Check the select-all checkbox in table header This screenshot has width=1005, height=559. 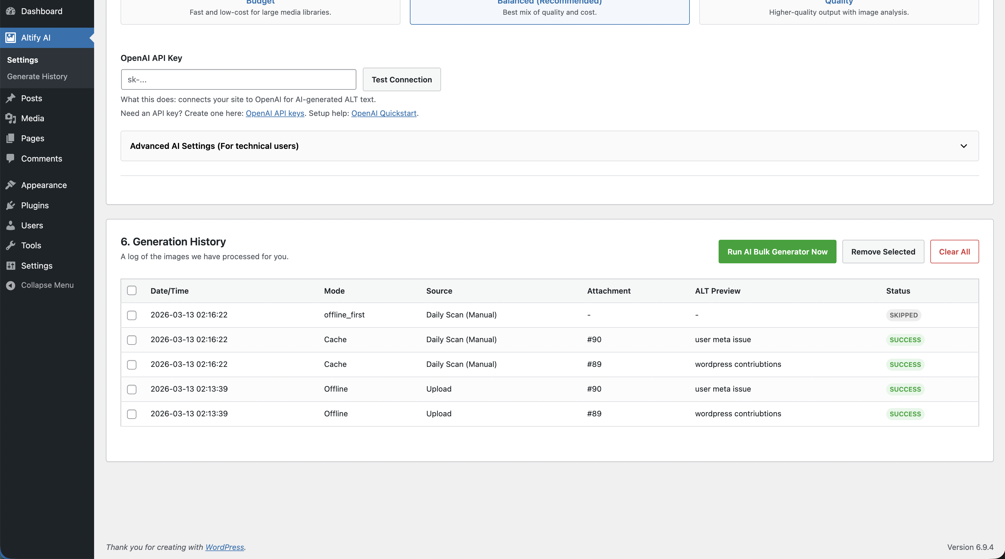(x=132, y=290)
